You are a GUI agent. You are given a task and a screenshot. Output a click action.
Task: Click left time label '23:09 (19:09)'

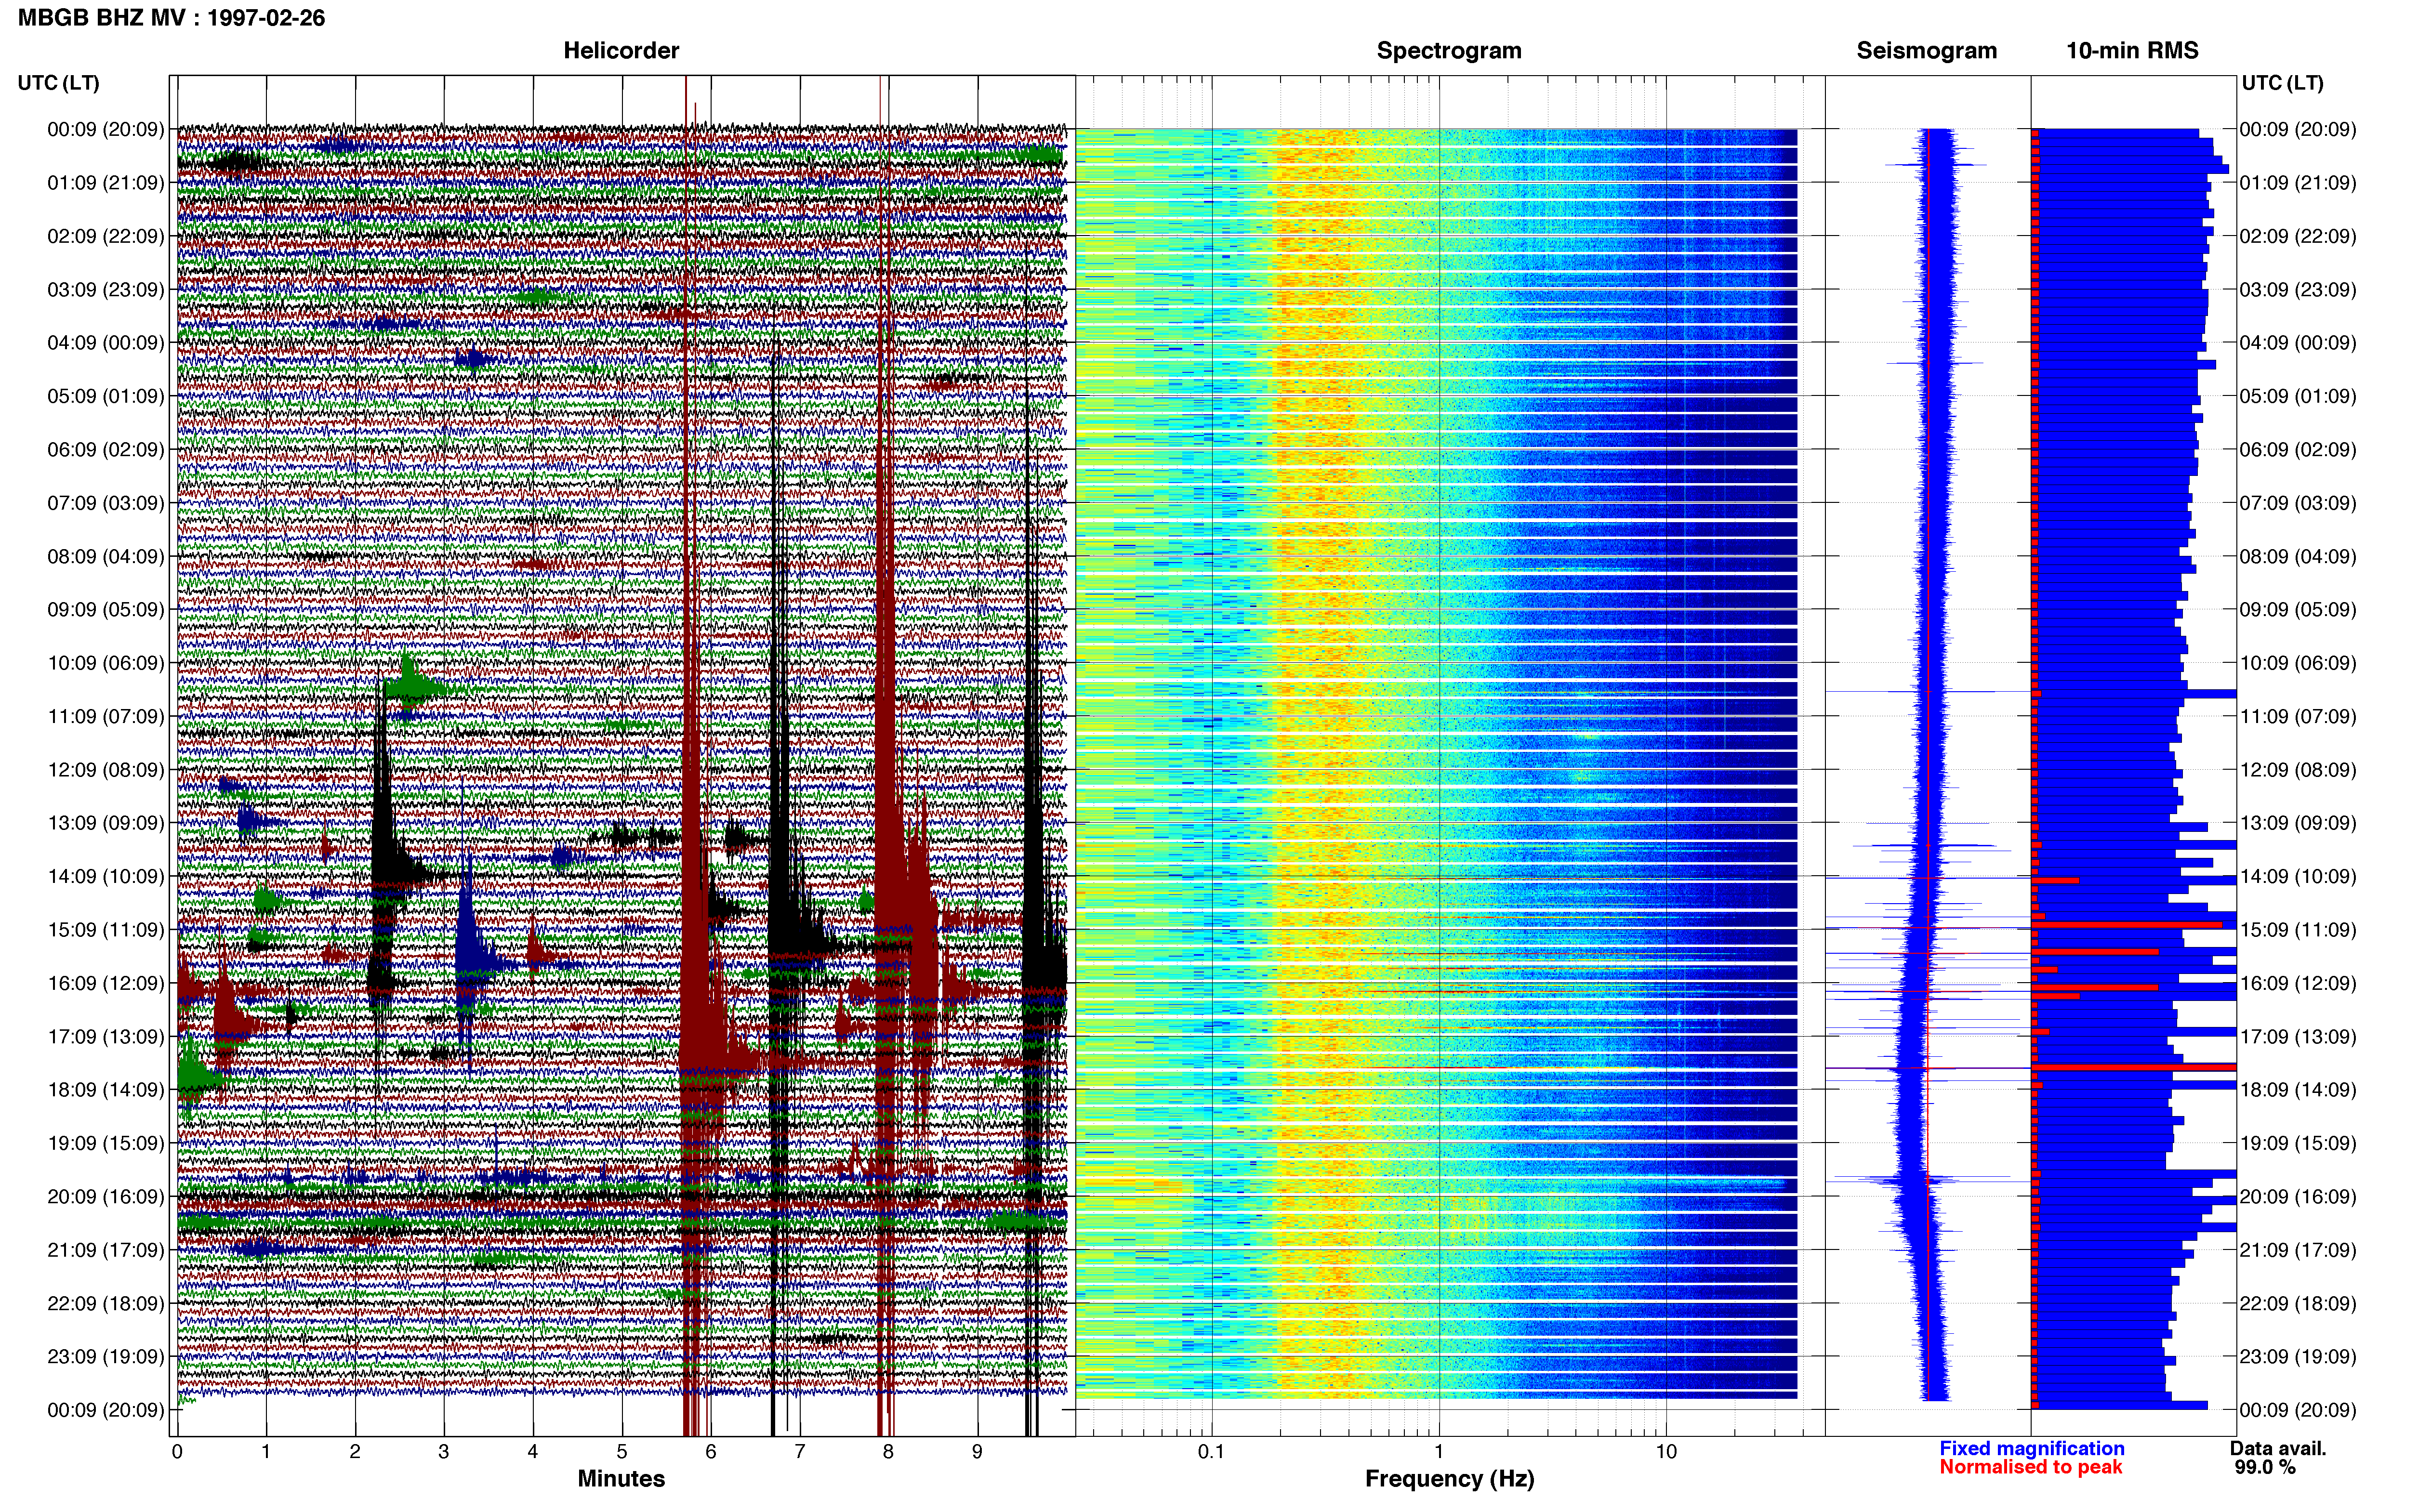106,1357
